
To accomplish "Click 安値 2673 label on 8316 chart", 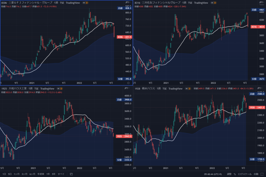I will coord(258,79).
